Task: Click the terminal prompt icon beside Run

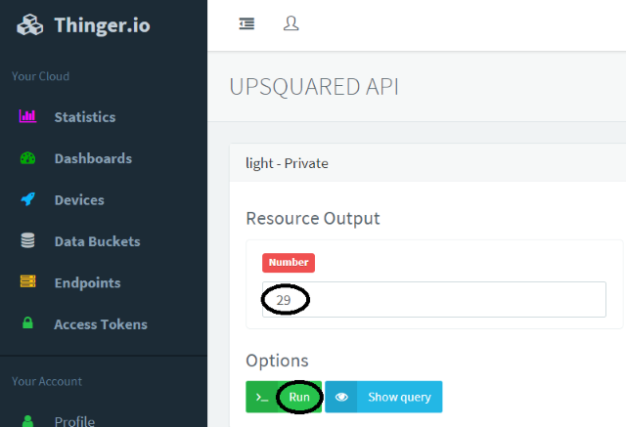Action: (262, 398)
